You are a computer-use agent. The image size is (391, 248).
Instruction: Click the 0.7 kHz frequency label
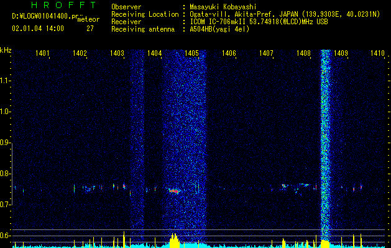pyautogui.click(x=5, y=205)
